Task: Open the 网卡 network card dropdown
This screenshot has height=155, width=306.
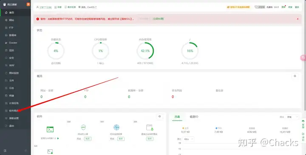Action: click(x=292, y=117)
